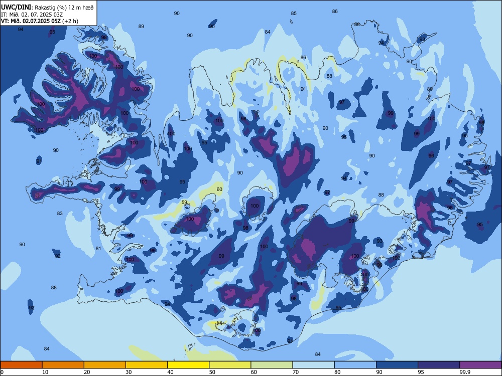Select the 'VT: Mið. 02.07.2025 05Z' line
The image size is (502, 376).
click(x=31, y=21)
